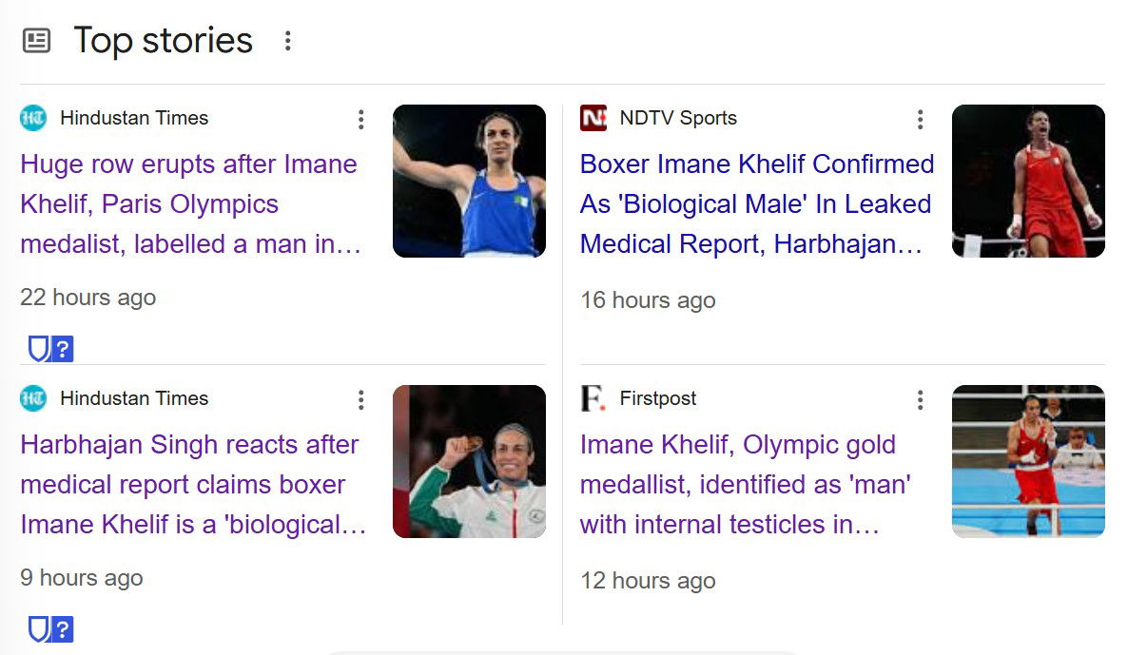Click the newspaper icon beside Top stories
Image resolution: width=1128 pixels, height=655 pixels.
tap(36, 41)
